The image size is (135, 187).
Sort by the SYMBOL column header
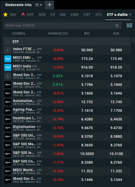[x=19, y=33]
